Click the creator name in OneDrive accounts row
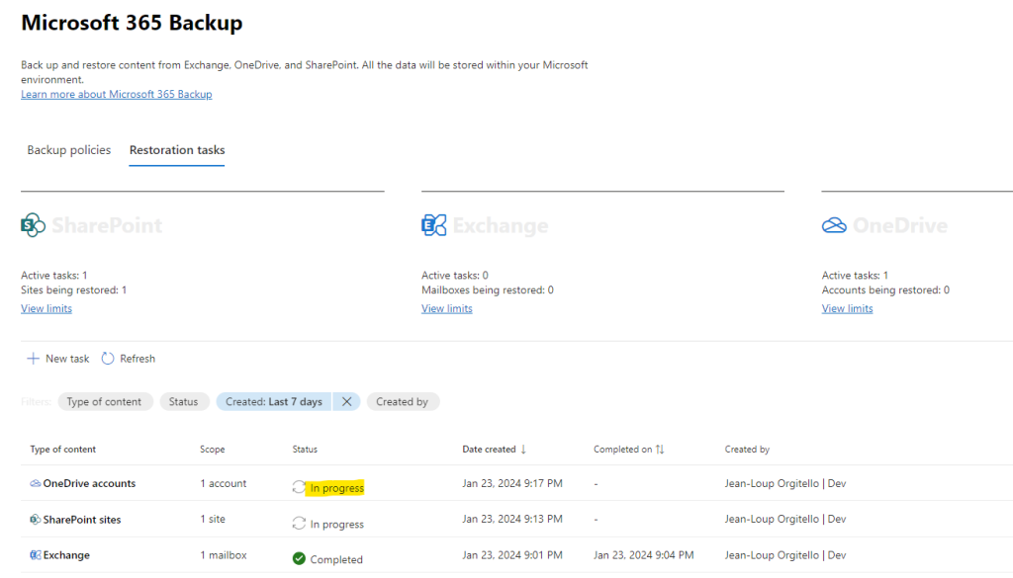This screenshot has width=1013, height=578. (784, 483)
